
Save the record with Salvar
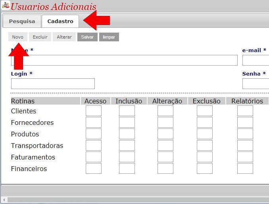tap(87, 37)
